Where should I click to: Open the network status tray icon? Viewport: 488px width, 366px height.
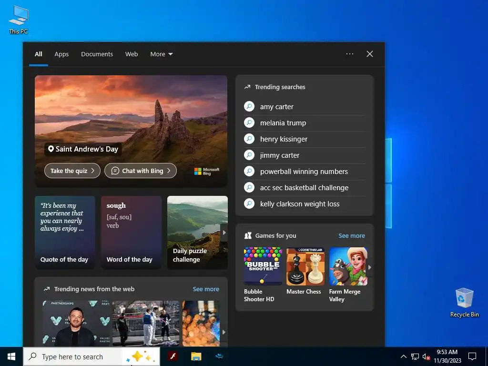(415, 356)
